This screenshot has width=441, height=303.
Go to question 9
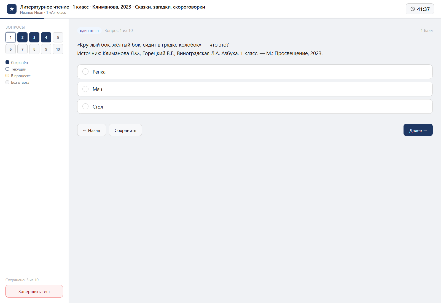pyautogui.click(x=46, y=49)
